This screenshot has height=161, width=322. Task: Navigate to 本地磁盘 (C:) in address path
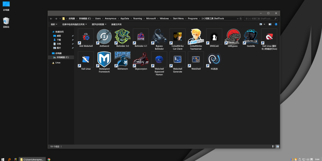(85, 18)
